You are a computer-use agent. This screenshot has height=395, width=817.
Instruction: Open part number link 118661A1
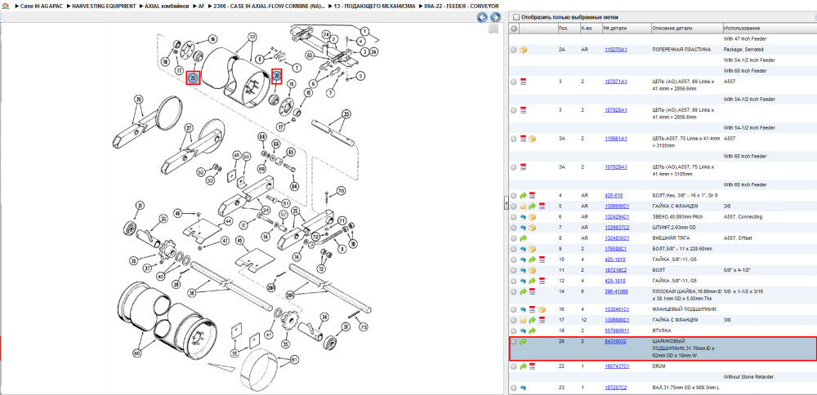point(617,139)
